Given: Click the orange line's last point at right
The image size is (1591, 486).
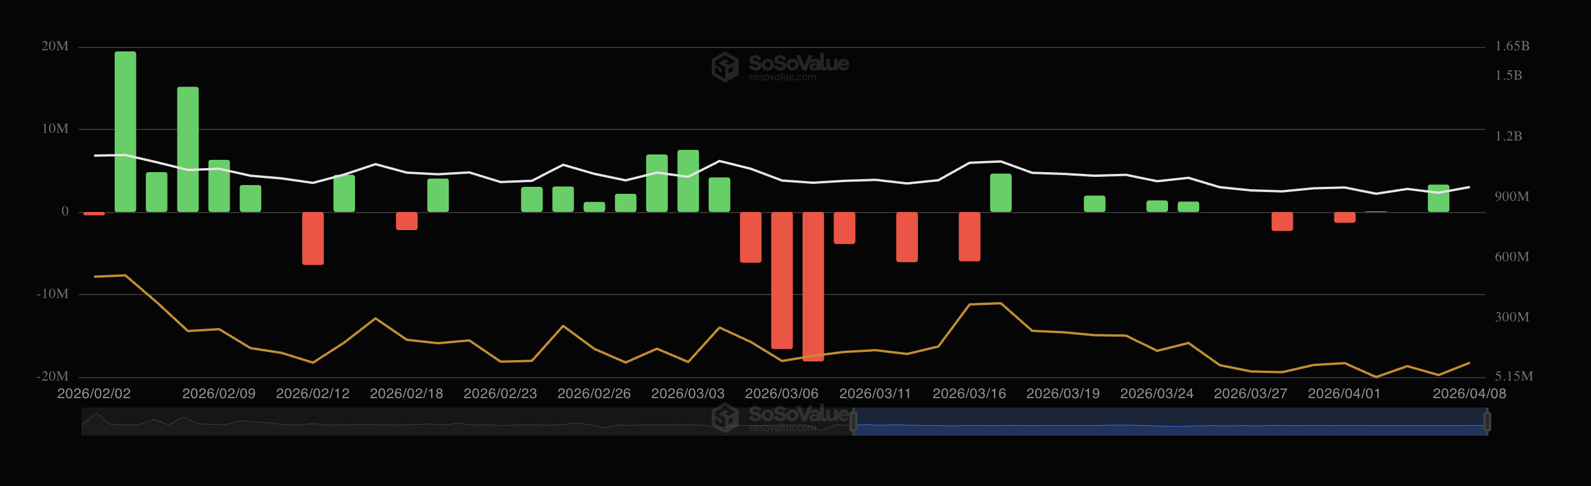Looking at the screenshot, I should (x=1469, y=363).
